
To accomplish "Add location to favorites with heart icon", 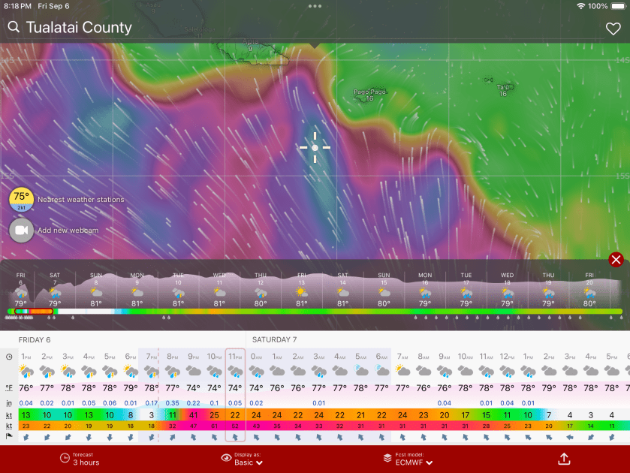I will [x=613, y=29].
